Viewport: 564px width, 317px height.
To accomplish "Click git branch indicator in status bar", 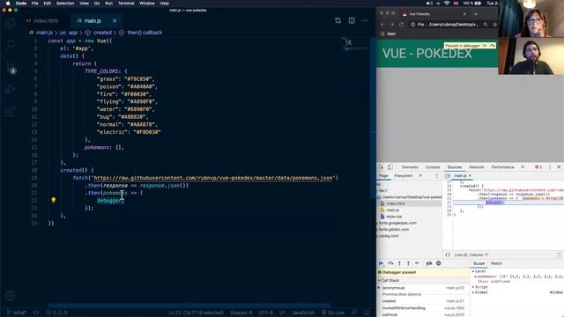I will [x=17, y=313].
